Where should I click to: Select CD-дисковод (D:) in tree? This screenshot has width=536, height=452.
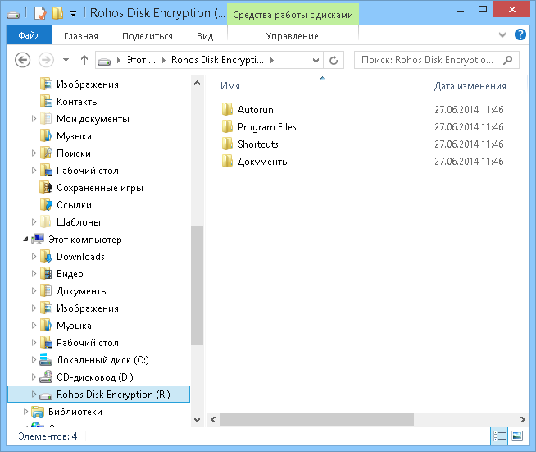[95, 377]
